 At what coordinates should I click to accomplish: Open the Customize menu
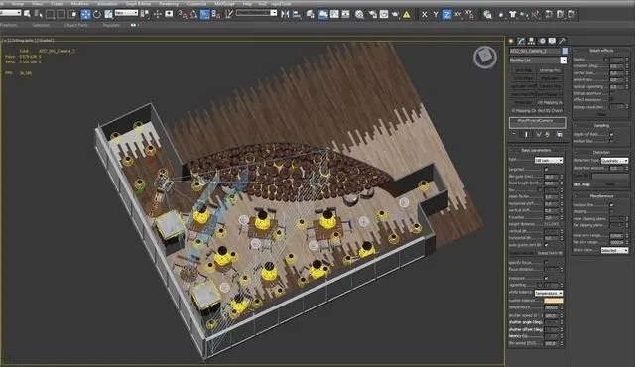[196, 4]
